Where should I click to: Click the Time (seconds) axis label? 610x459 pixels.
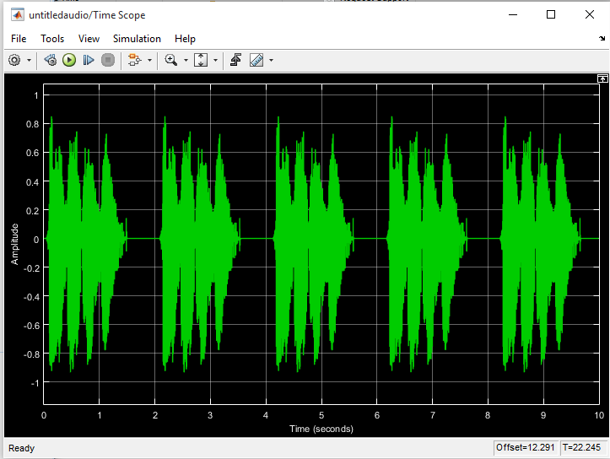pyautogui.click(x=321, y=429)
